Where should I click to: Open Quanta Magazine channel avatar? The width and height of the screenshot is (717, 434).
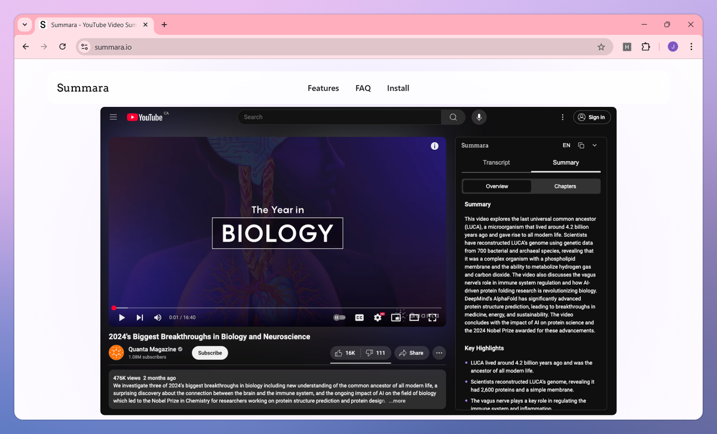click(116, 353)
